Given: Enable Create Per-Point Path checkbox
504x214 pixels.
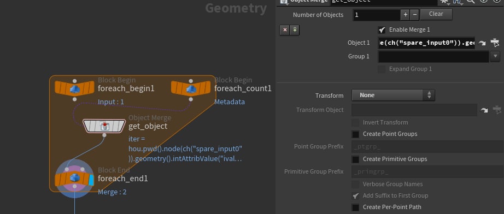Looking at the screenshot, I should [x=355, y=207].
